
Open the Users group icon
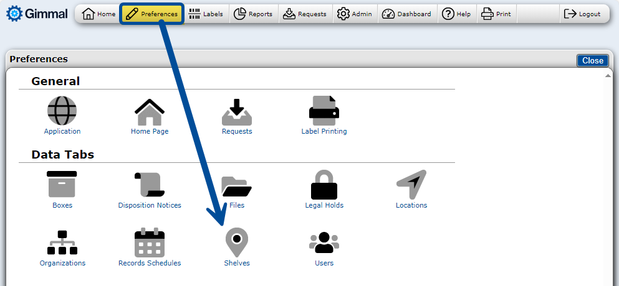(x=324, y=243)
